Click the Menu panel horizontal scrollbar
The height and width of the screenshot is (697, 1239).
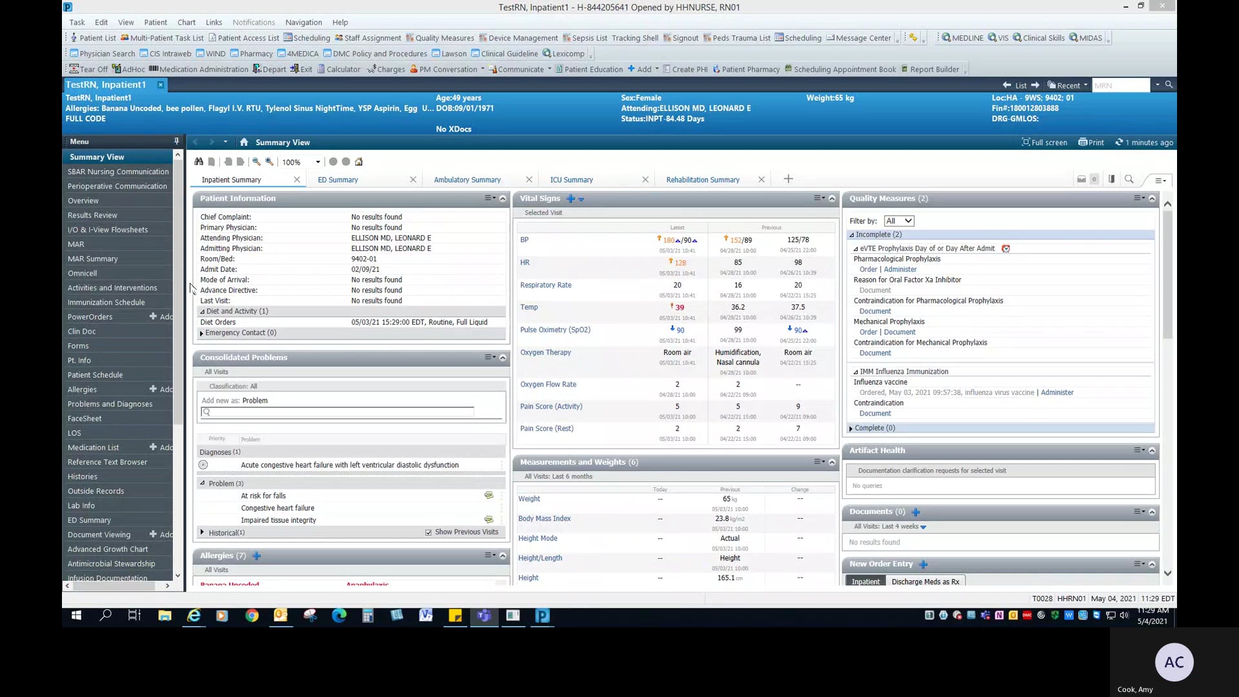pos(113,586)
